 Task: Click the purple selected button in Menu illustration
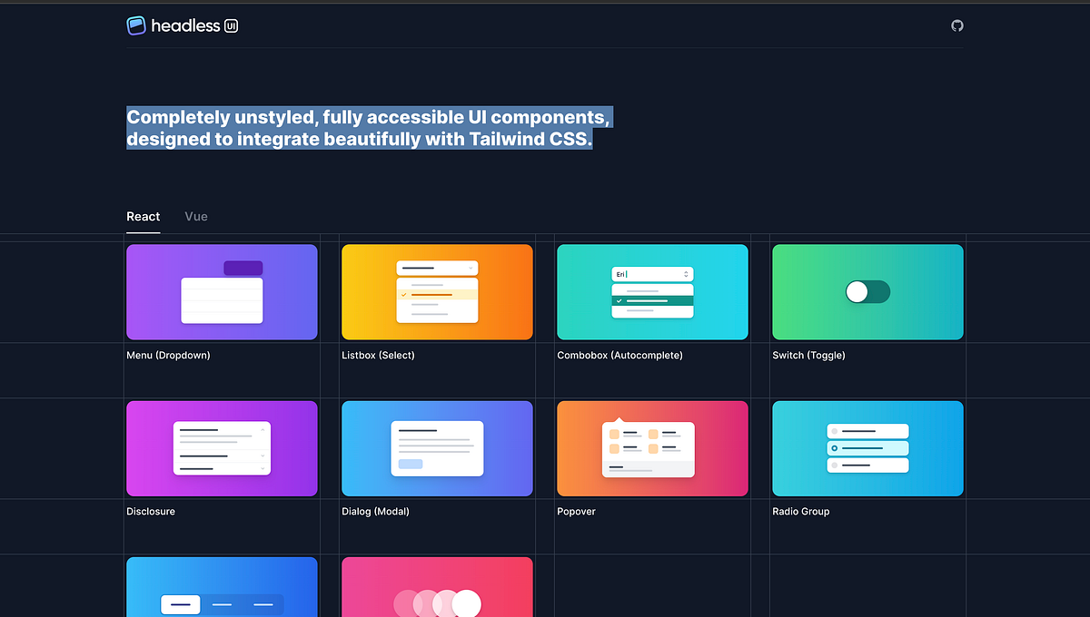(243, 269)
